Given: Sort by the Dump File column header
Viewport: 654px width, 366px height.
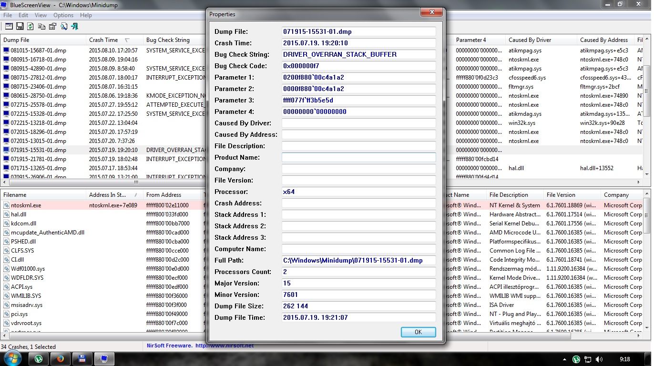Looking at the screenshot, I should coord(43,40).
